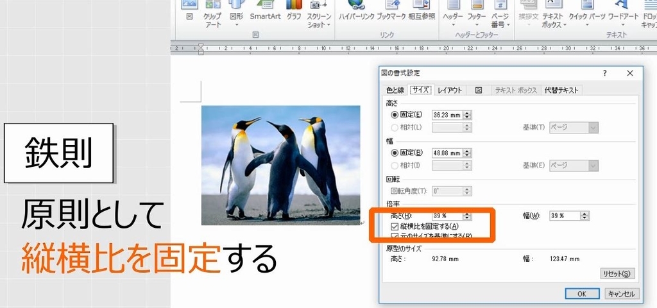
Task: Open the フッター footer menu
Action: 477,13
